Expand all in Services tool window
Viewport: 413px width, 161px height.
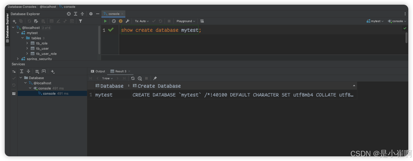(x=22, y=71)
